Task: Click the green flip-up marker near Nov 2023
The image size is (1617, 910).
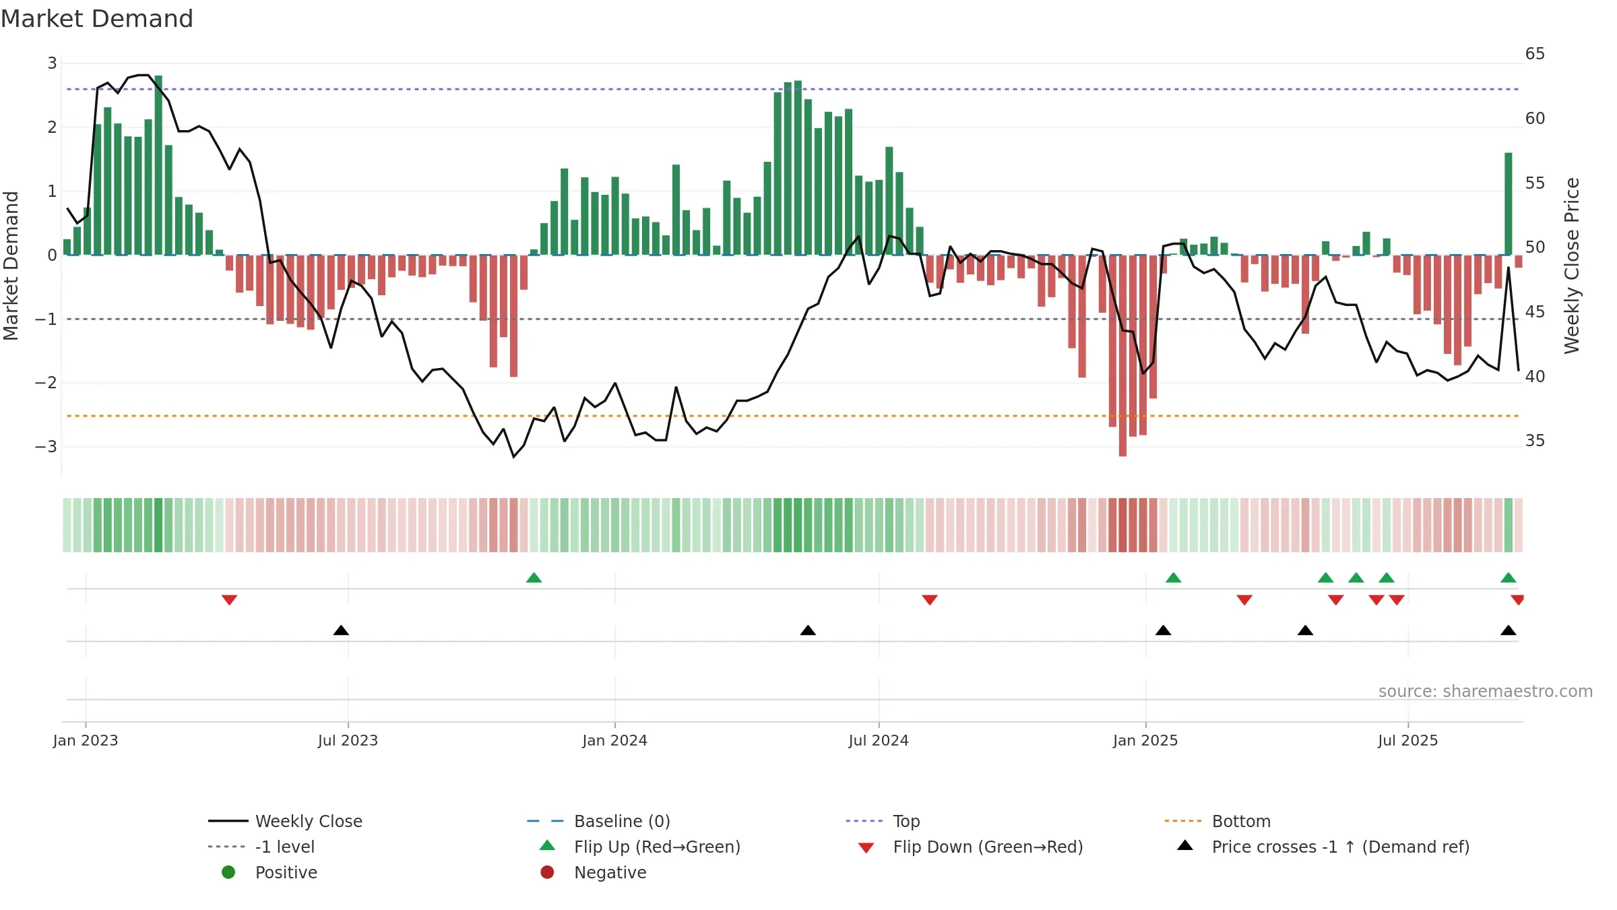Action: click(534, 578)
